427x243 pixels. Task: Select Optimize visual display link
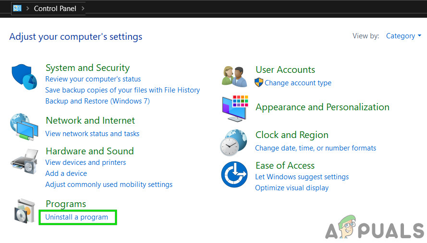point(292,188)
